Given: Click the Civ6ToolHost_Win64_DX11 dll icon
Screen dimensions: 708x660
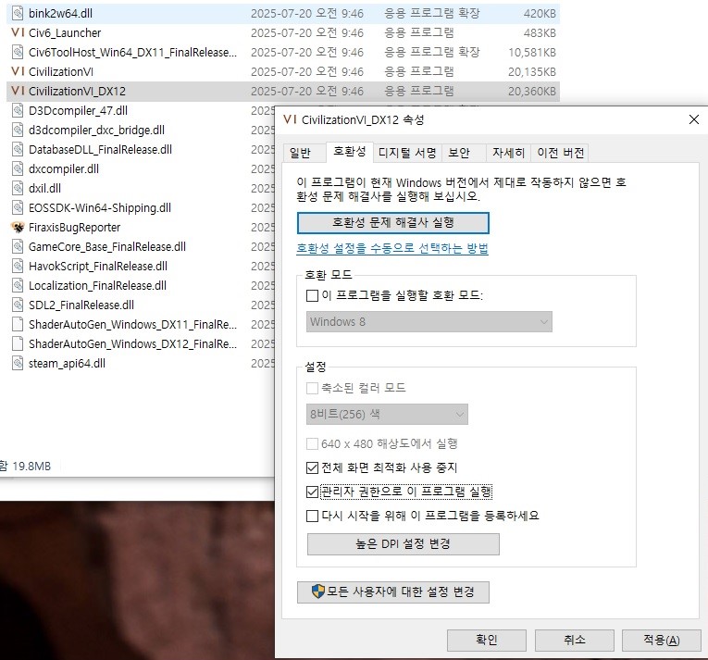Looking at the screenshot, I should pyautogui.click(x=18, y=53).
